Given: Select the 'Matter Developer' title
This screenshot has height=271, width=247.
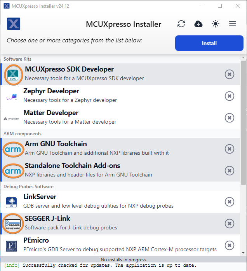Looking at the screenshot, I should point(51,113).
